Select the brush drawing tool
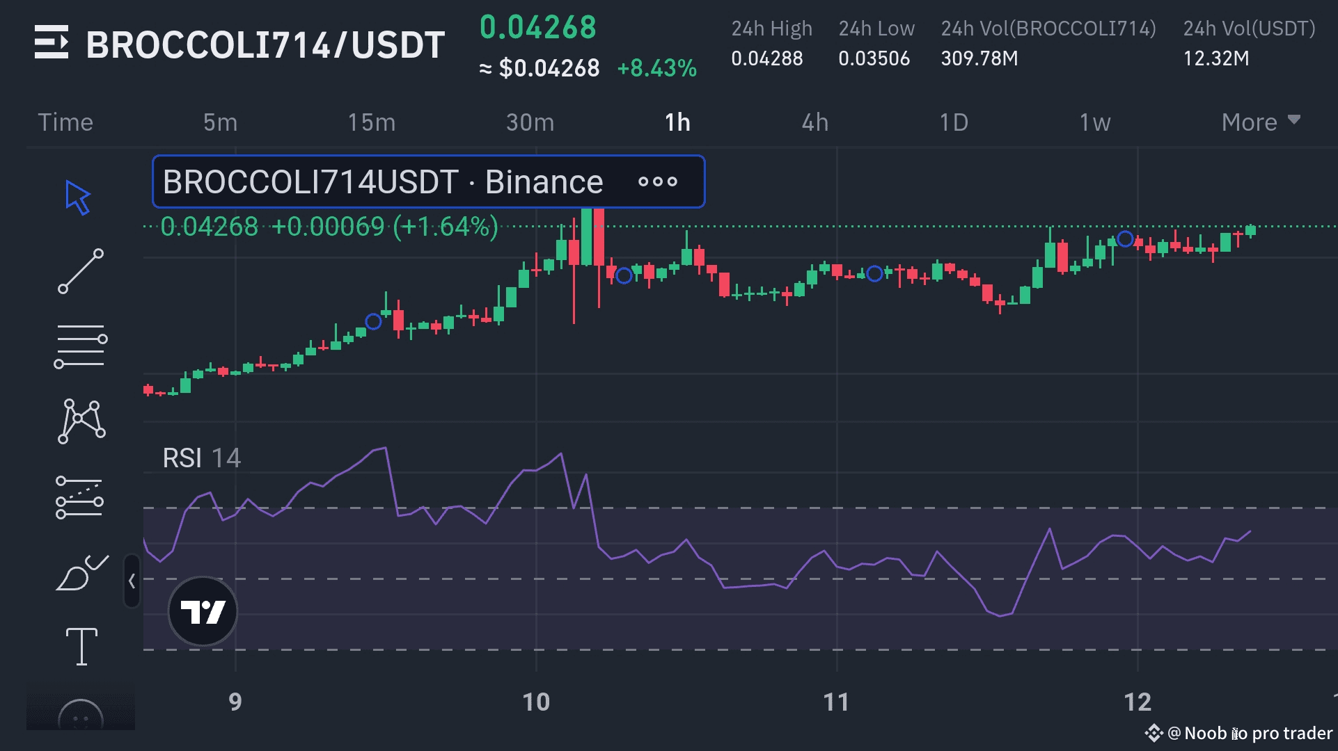Screen dimensions: 1338x751 81,574
